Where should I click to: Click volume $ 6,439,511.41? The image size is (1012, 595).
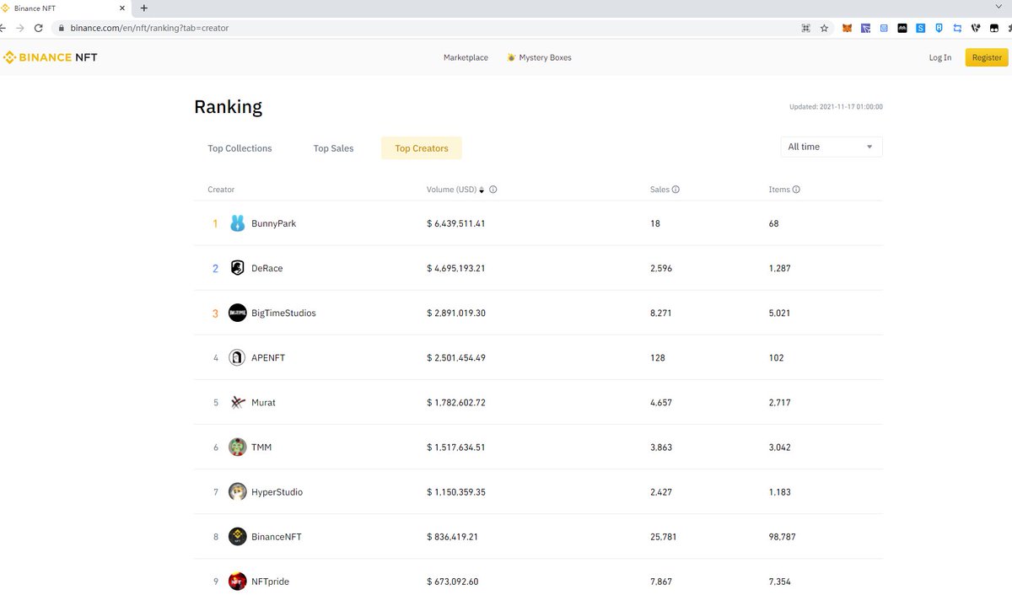[x=456, y=223]
